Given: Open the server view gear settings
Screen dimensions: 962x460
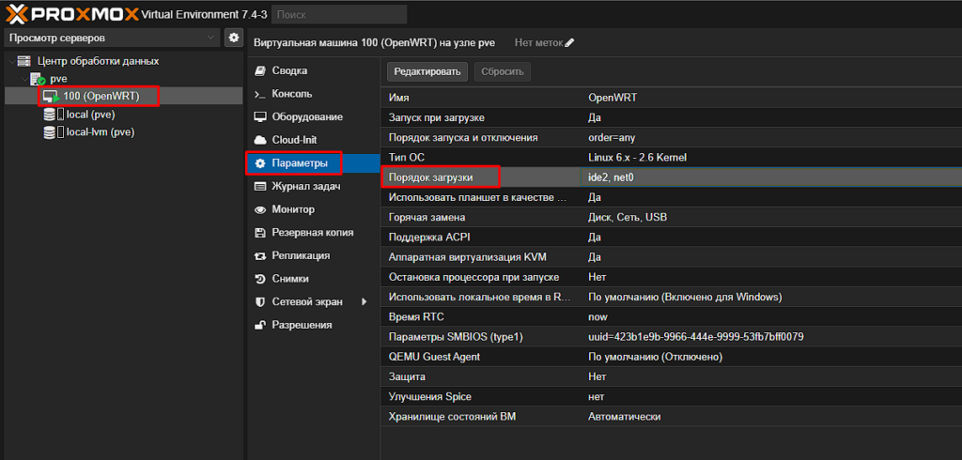Looking at the screenshot, I should [233, 38].
